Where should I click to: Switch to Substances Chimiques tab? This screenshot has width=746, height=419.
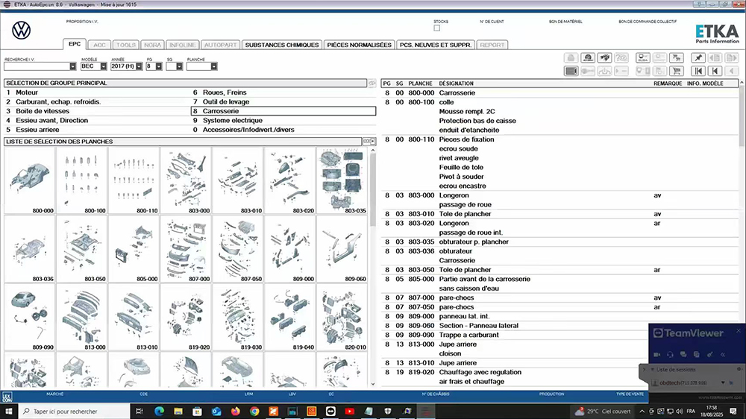click(282, 45)
